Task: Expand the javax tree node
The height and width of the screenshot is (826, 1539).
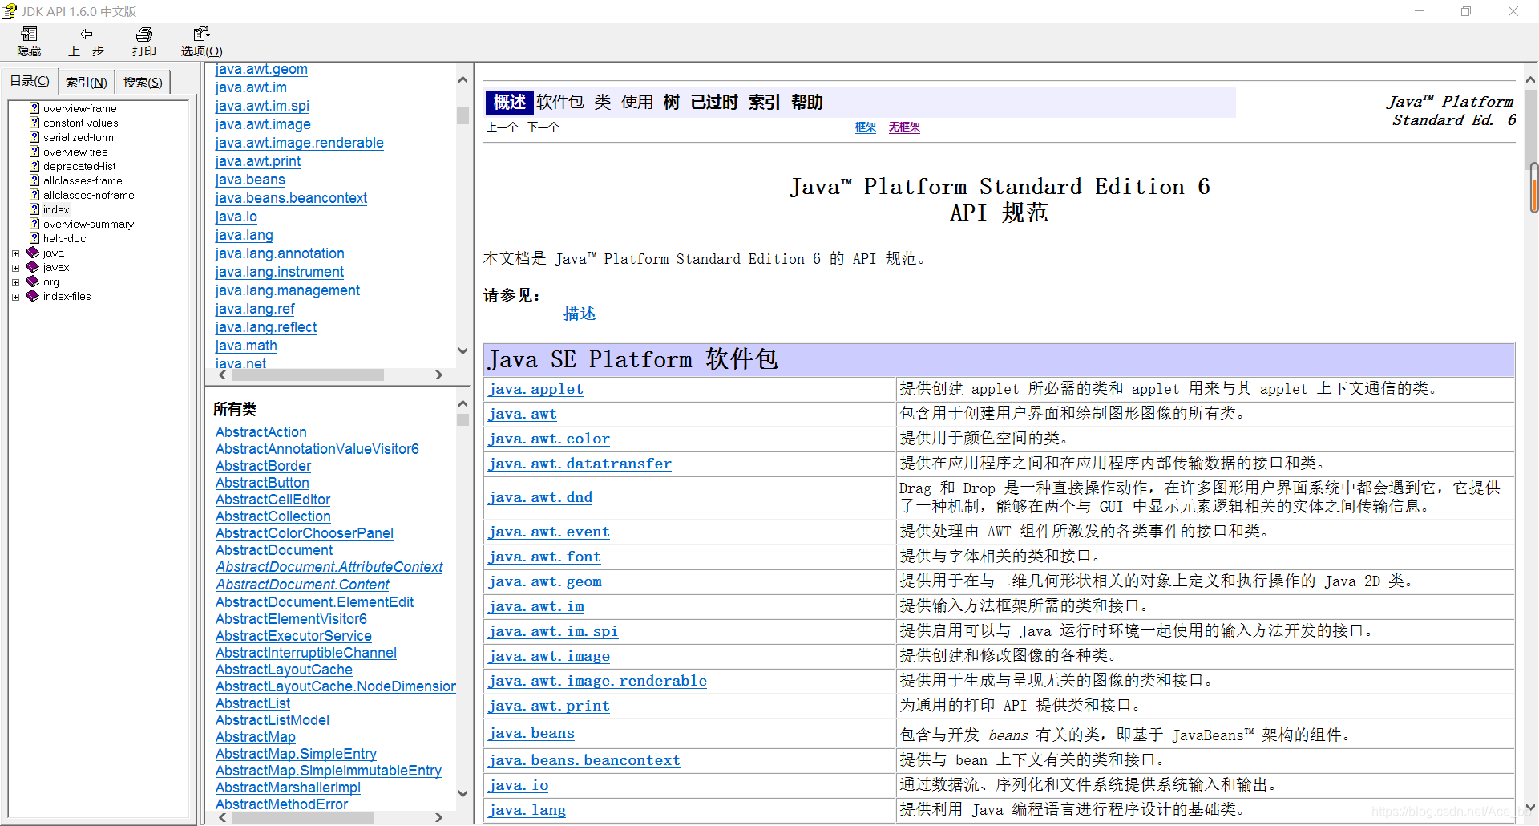Action: [15, 268]
